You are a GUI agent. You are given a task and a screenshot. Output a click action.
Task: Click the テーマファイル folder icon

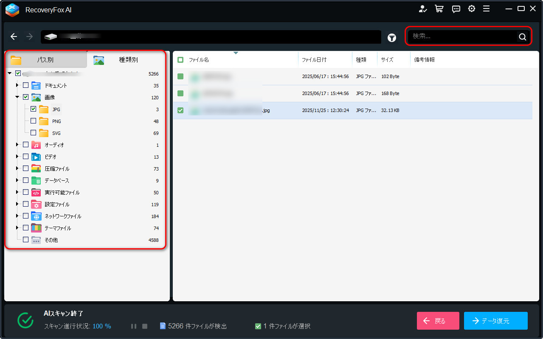pyautogui.click(x=36, y=228)
